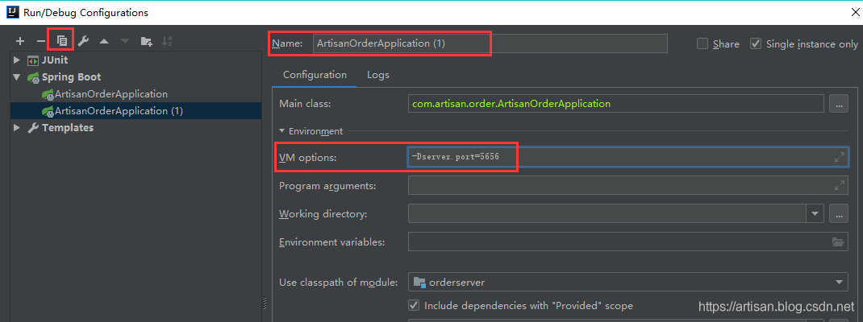This screenshot has height=322, width=863.
Task: Enable the Share checkbox
Action: (x=702, y=44)
